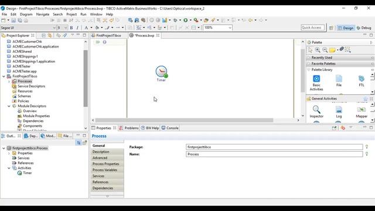
Task: Select the arrow pointer tool in Palette
Action: (x=311, y=50)
